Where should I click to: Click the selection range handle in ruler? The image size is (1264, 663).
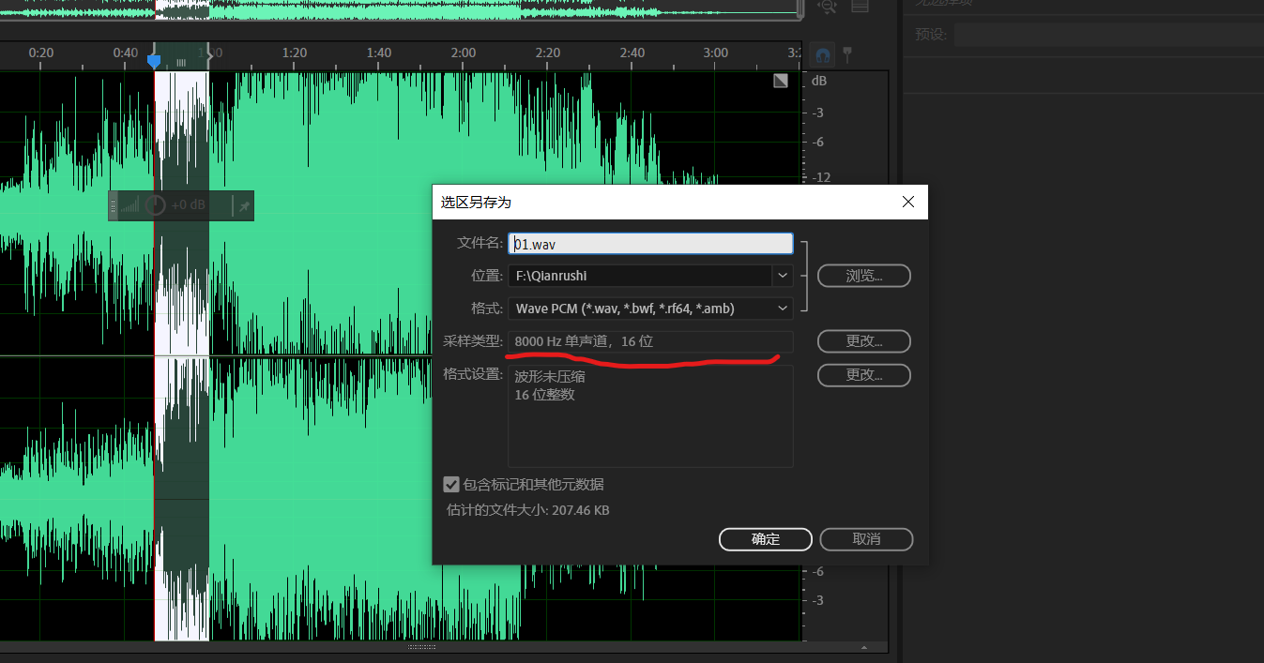click(x=181, y=62)
